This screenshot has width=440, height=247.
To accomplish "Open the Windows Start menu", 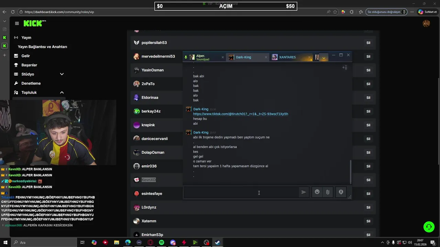I will (5, 243).
